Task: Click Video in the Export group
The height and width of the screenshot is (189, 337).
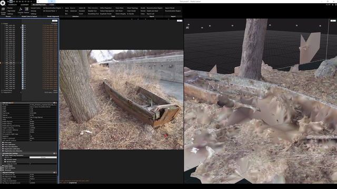Action: 143,14
